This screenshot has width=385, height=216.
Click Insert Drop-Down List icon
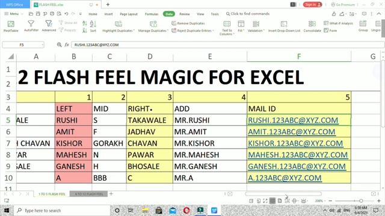pos(284,24)
